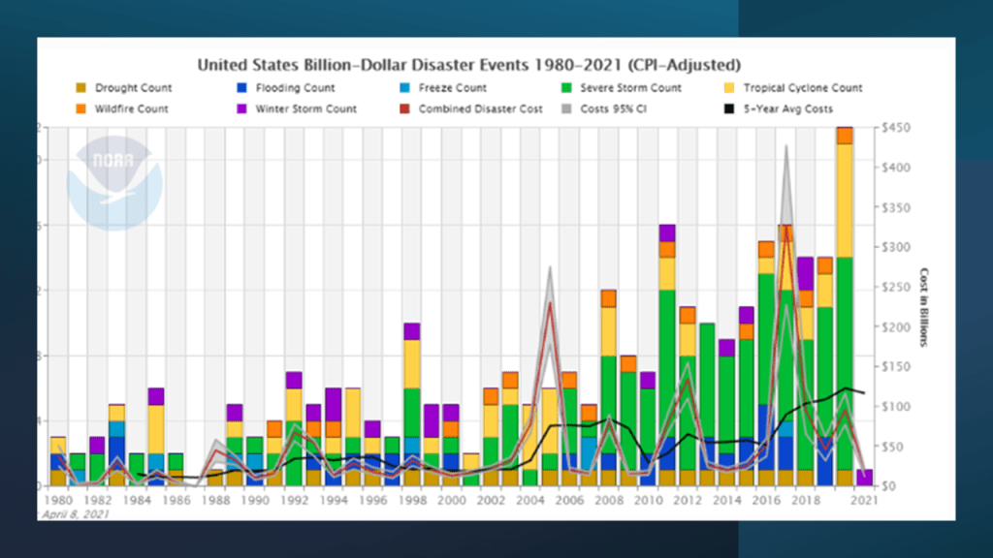
Task: Click the April 8, 2021 date stamp
Action: [x=76, y=514]
